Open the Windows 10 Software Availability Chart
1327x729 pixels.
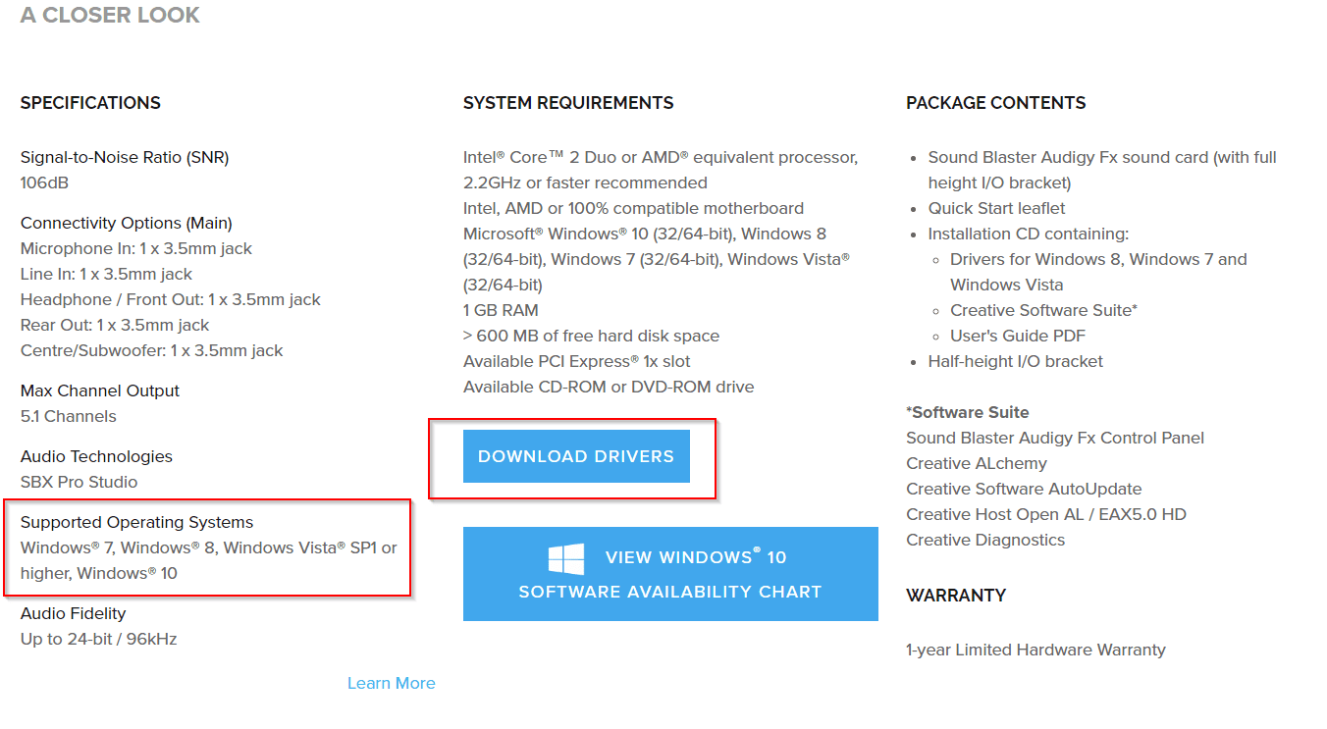click(670, 574)
